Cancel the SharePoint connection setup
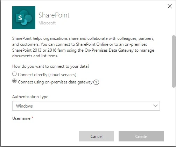176x147 pixels. point(97,137)
